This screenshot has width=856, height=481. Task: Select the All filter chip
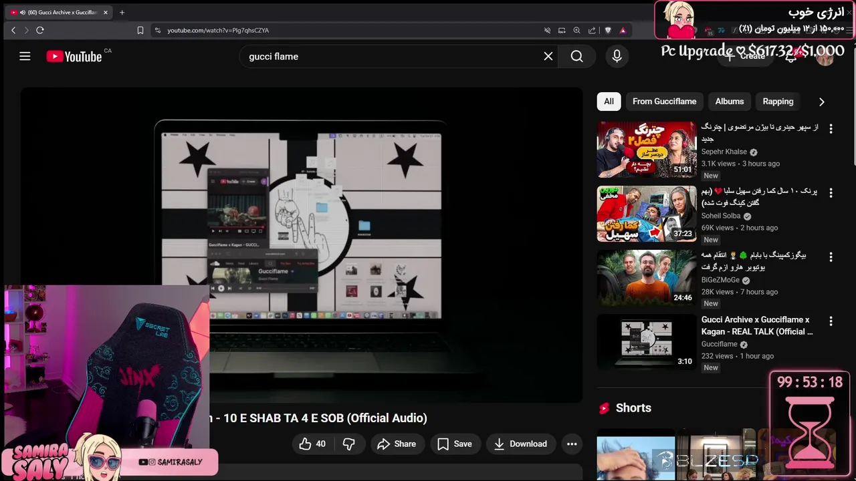point(609,102)
